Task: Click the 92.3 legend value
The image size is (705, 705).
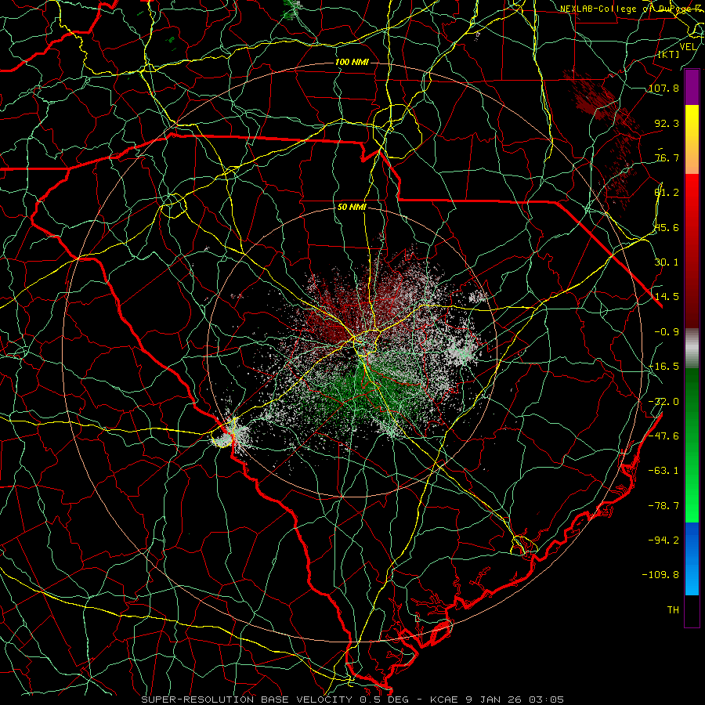Action: coord(667,123)
